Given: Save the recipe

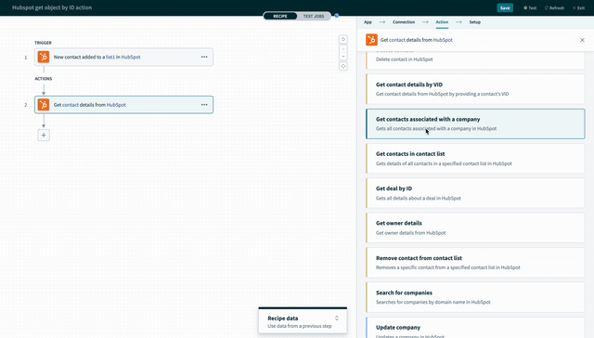Looking at the screenshot, I should tap(505, 8).
